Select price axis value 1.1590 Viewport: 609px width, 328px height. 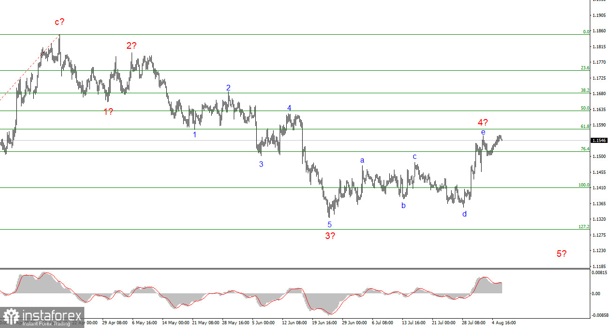[600, 125]
